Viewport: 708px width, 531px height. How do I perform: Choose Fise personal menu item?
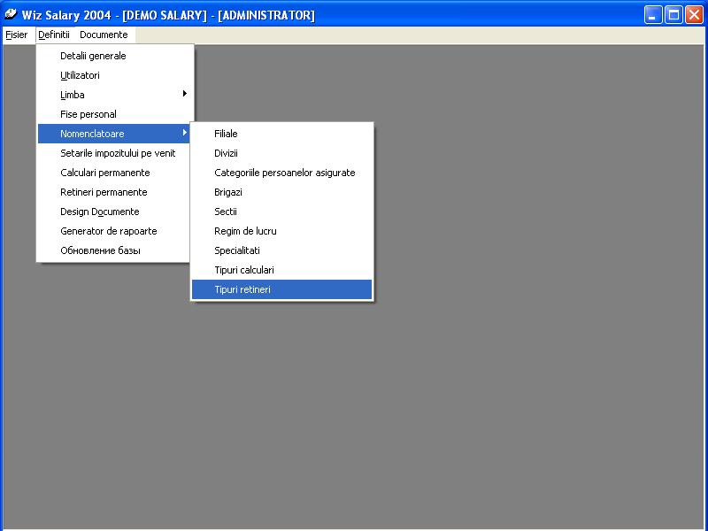(x=88, y=114)
